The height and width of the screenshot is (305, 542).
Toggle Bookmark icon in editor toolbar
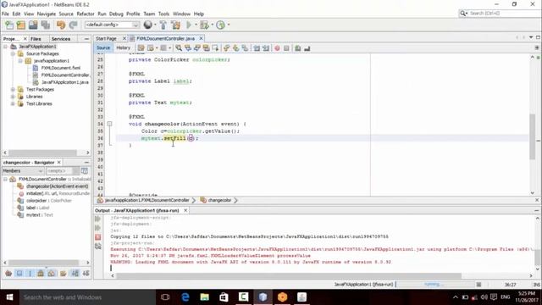pos(245,48)
